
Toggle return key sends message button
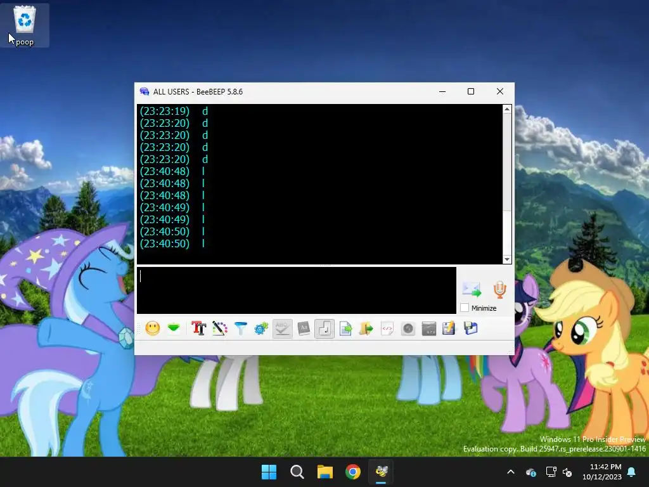(x=324, y=329)
